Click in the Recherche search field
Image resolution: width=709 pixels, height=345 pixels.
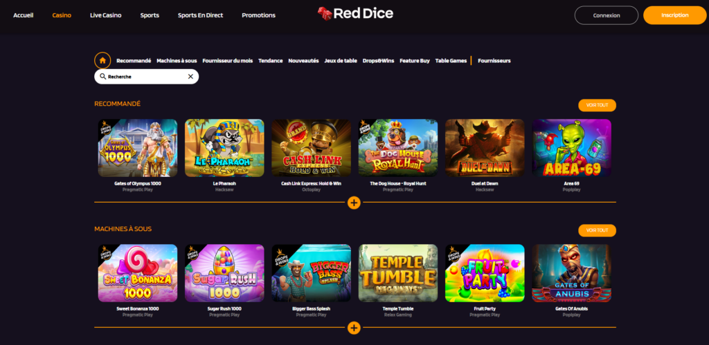point(147,76)
